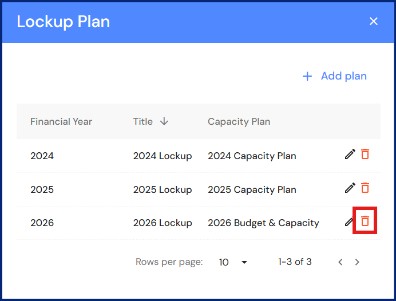This screenshot has height=301, width=396.
Task: Click the 2025 Lockup title cell
Action: click(x=163, y=189)
